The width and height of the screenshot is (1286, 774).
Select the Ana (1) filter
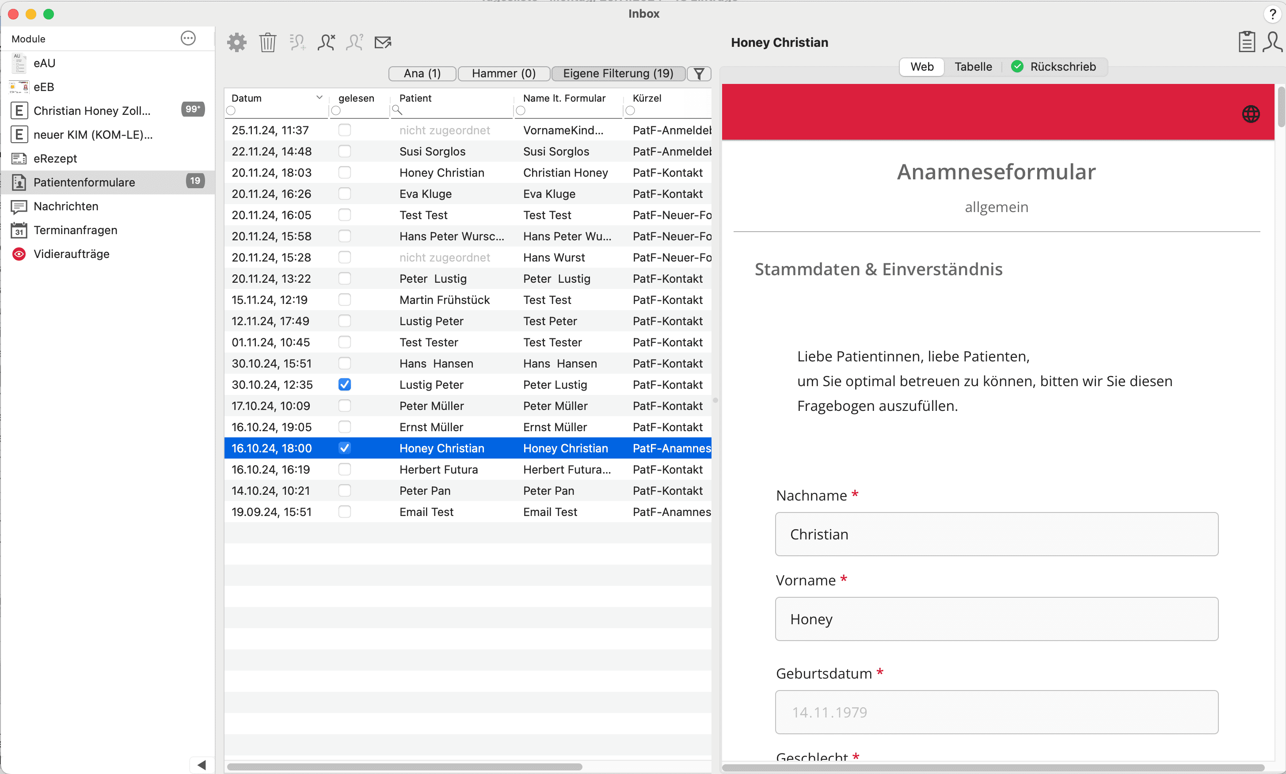point(422,73)
